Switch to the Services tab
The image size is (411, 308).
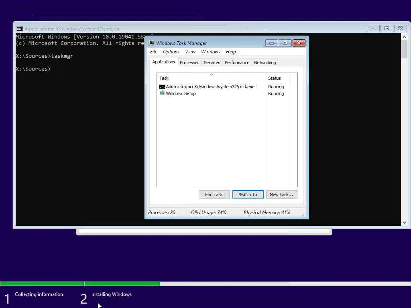tap(212, 63)
